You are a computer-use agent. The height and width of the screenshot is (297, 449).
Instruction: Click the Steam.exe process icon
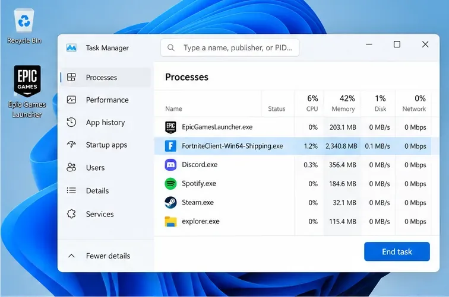170,202
